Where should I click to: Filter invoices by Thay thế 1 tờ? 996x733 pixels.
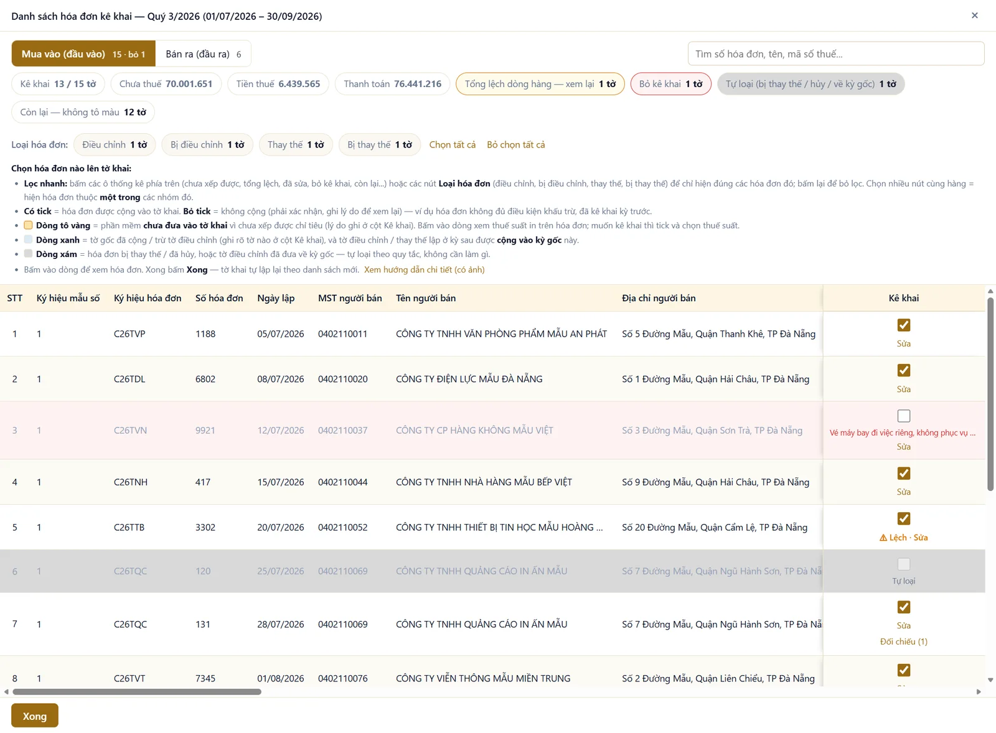pos(296,145)
